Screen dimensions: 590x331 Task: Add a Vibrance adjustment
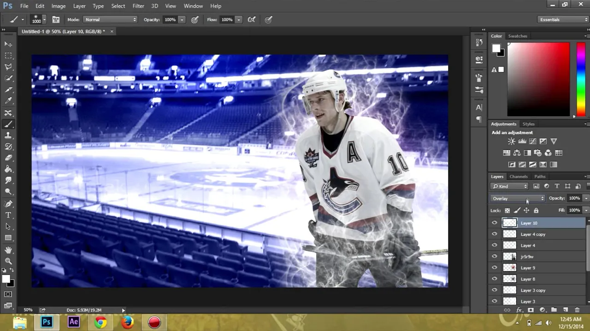click(554, 142)
